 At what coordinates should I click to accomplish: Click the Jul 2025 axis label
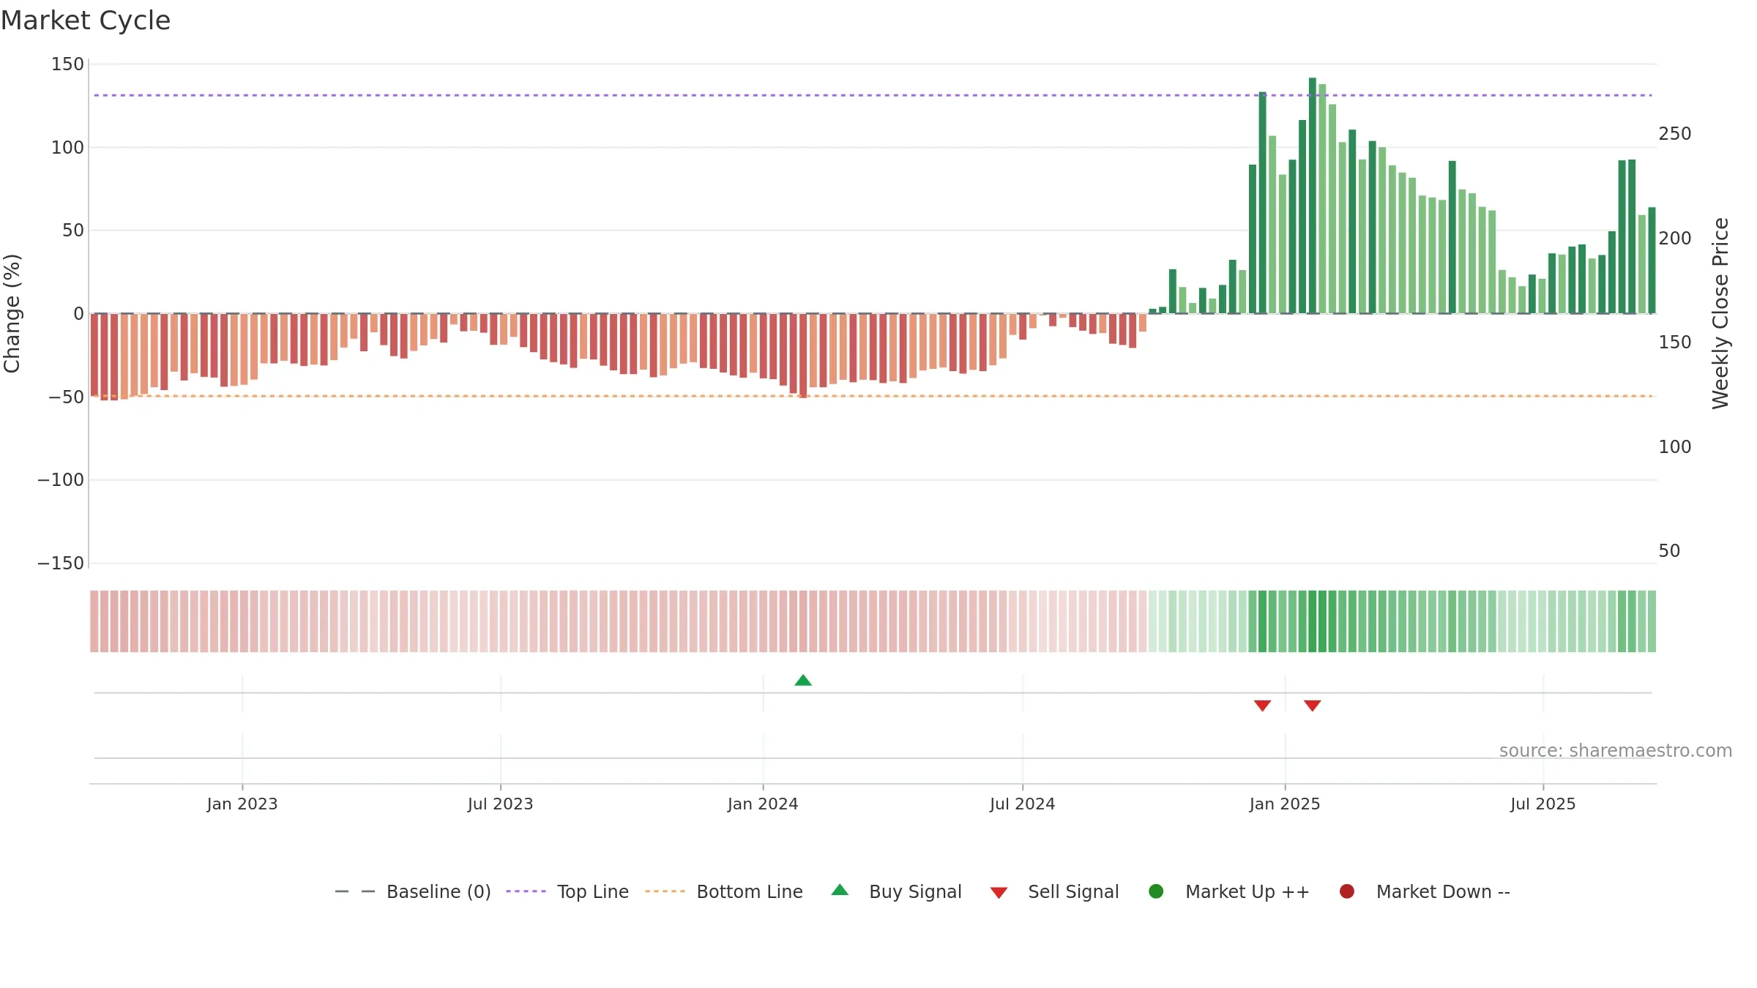pos(1543,804)
